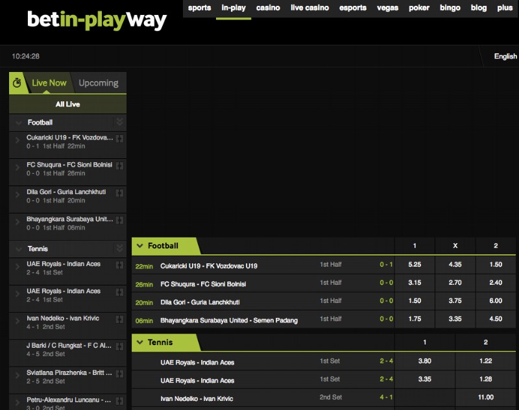Click the video icon for Ivan Nedelko sidebar row

119,319
